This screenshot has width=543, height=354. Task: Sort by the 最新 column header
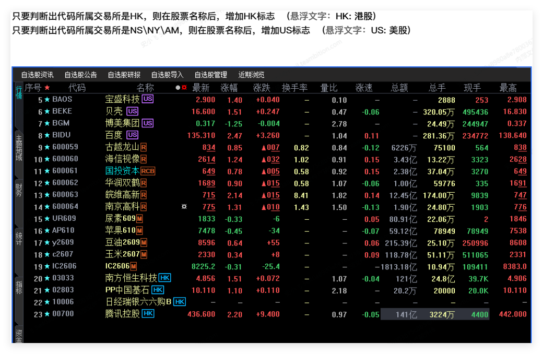point(201,88)
